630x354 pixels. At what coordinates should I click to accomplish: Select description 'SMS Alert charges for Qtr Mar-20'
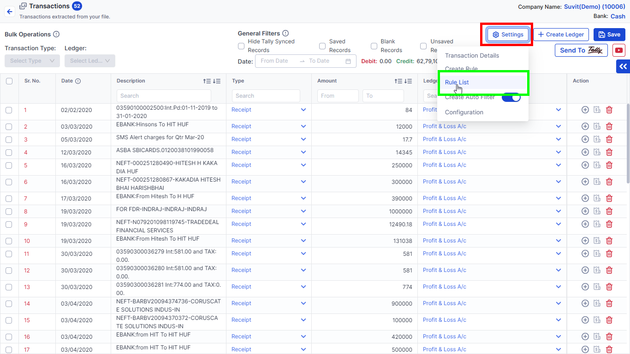[x=160, y=137]
